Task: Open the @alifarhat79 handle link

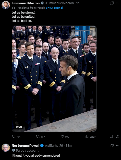Action: pyautogui.click(x=54, y=146)
